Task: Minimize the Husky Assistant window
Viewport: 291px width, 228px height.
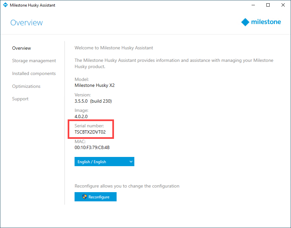Action: click(253, 5)
